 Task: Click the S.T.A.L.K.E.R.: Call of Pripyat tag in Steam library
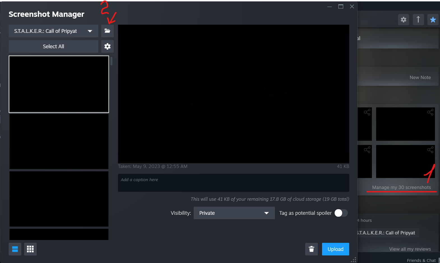pyautogui.click(x=388, y=233)
